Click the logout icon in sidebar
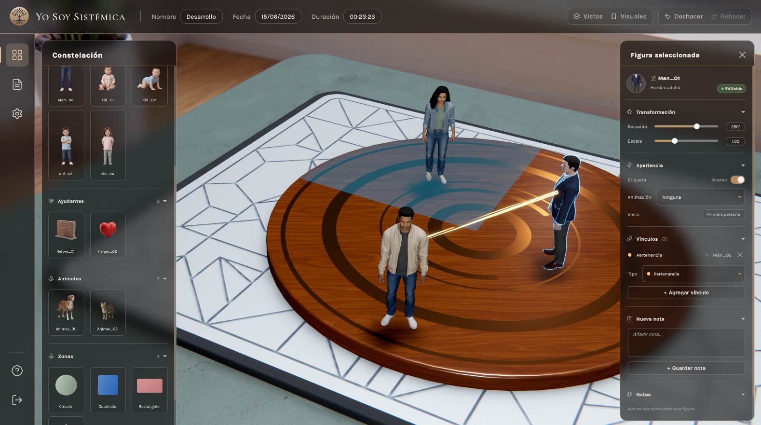Image resolution: width=761 pixels, height=425 pixels. click(17, 400)
